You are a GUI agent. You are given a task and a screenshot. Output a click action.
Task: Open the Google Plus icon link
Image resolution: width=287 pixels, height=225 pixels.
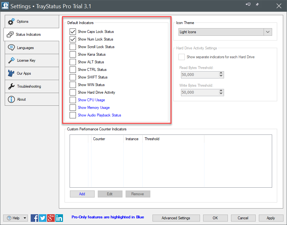click(51, 218)
